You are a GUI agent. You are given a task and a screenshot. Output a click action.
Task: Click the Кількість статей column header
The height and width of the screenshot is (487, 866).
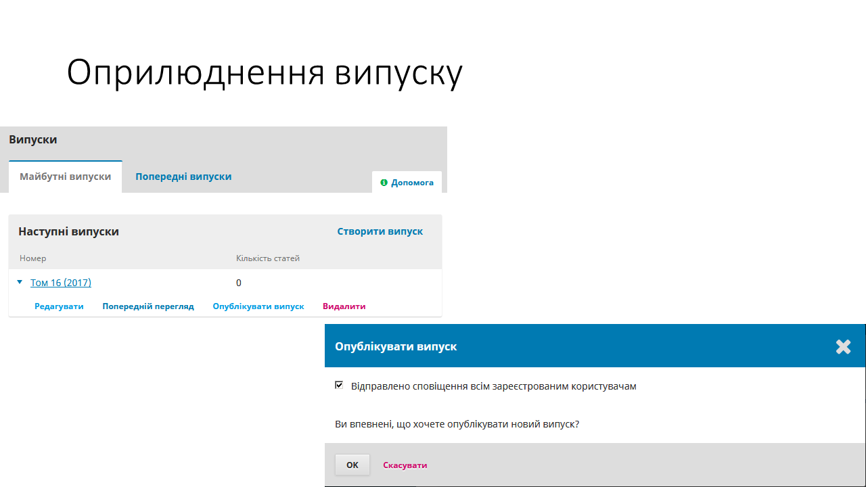click(x=268, y=258)
